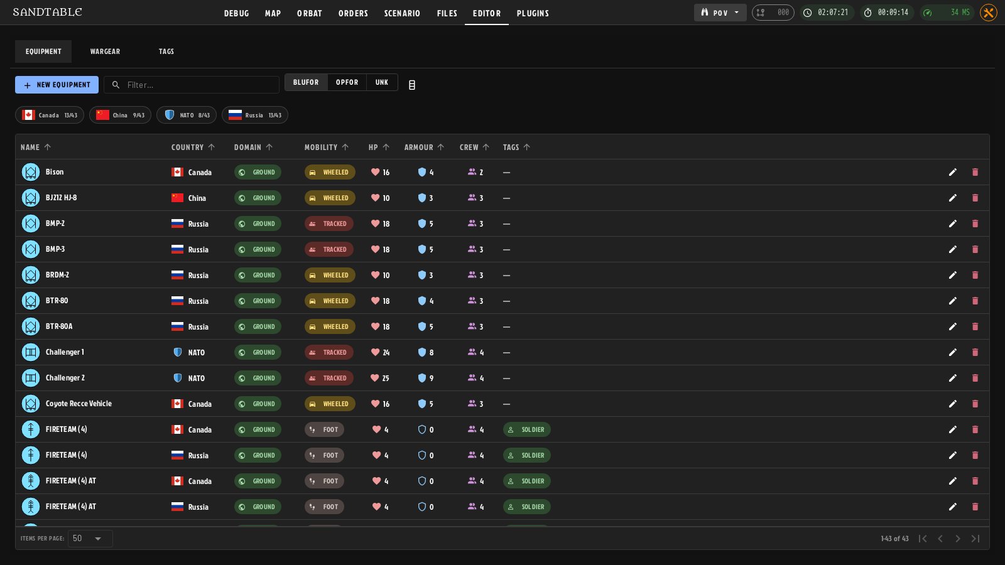The width and height of the screenshot is (1005, 565).
Task: Click the New Equipment button
Action: 57,85
